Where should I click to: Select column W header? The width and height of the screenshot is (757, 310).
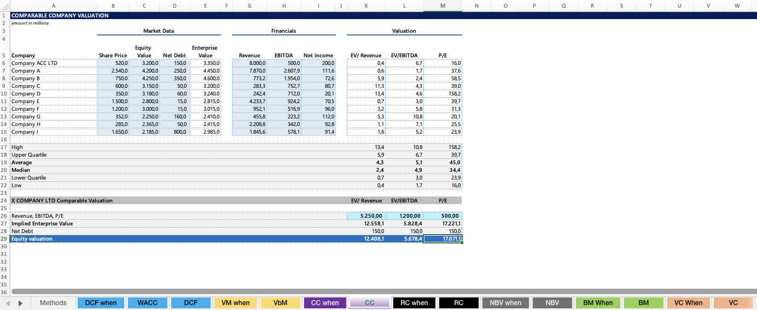(x=737, y=5)
